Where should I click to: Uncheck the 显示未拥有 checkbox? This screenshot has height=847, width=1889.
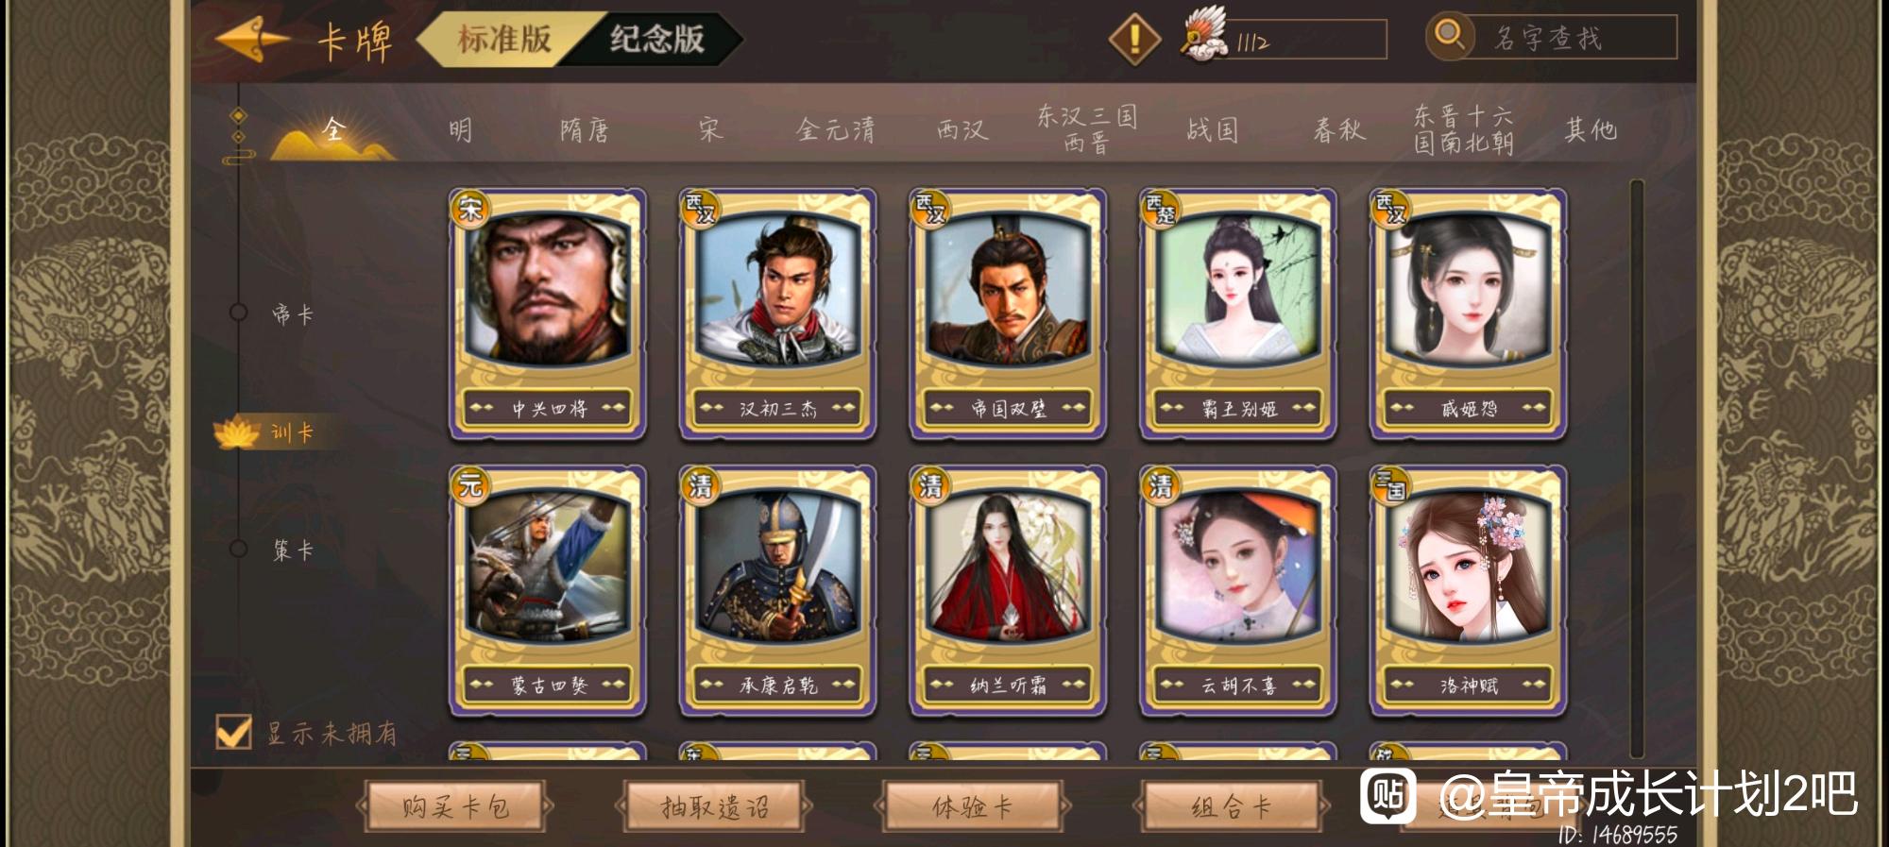pos(233,732)
